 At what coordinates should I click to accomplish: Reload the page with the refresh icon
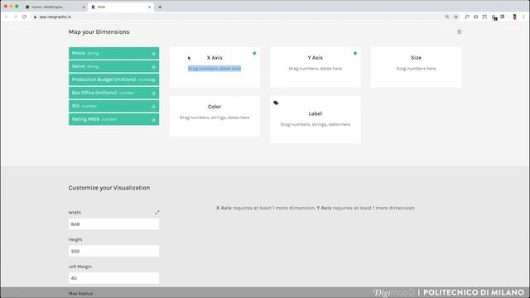pos(24,17)
